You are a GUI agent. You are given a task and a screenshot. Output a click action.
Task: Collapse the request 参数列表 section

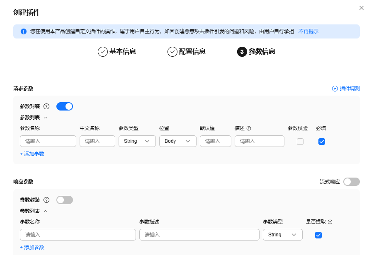46,118
